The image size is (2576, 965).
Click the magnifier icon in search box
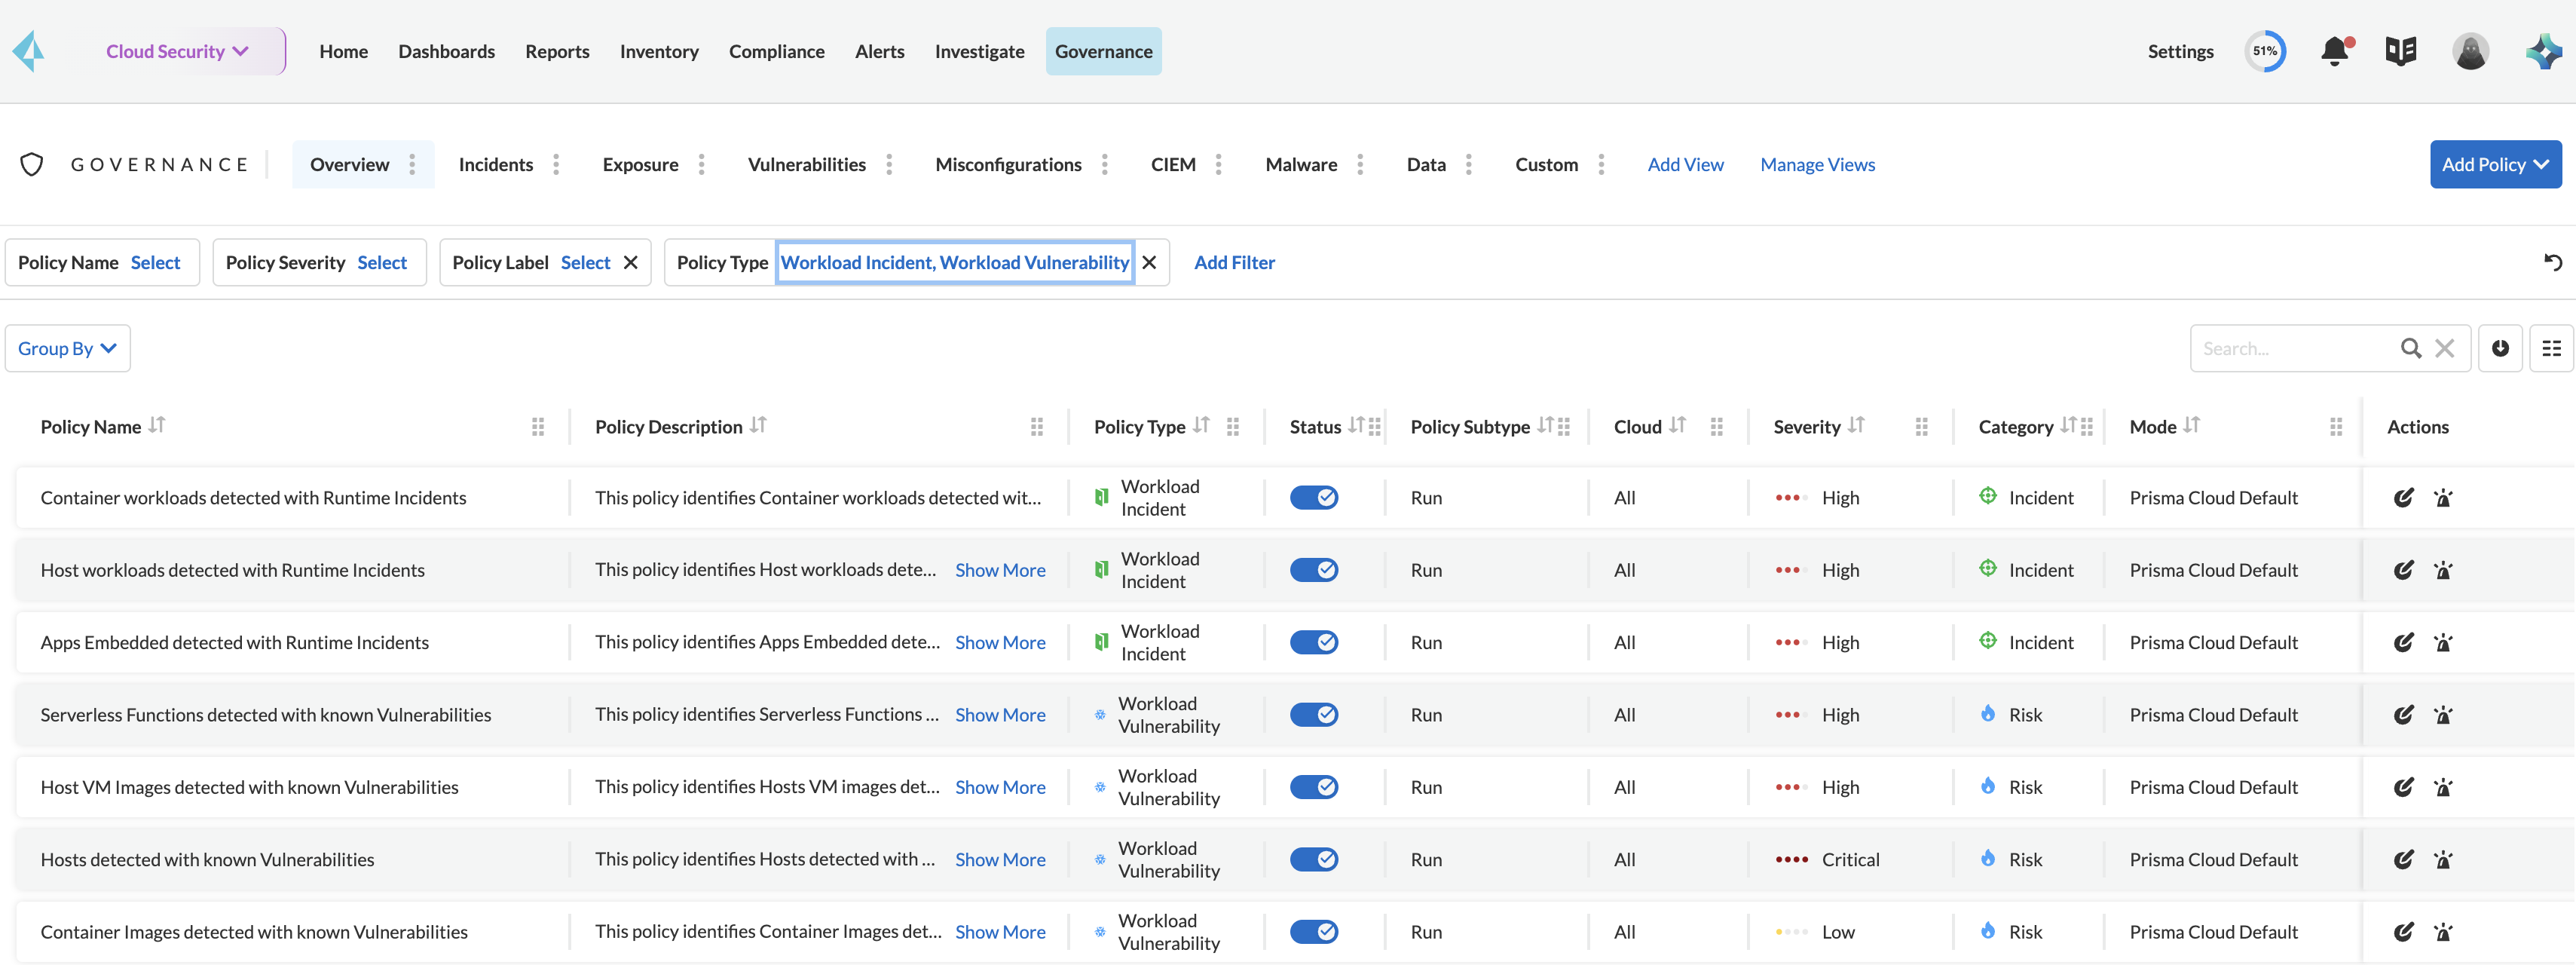point(2411,348)
